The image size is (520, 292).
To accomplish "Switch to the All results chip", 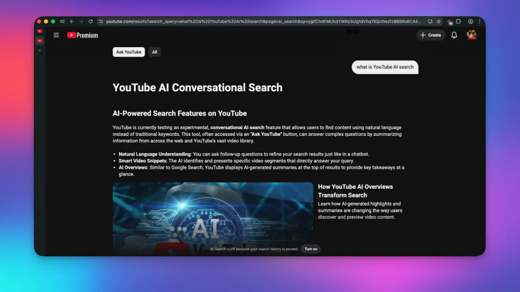I will 155,52.
